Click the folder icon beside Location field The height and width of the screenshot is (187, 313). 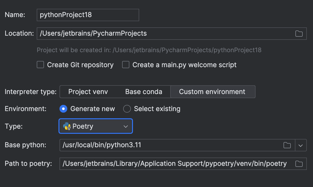click(299, 33)
